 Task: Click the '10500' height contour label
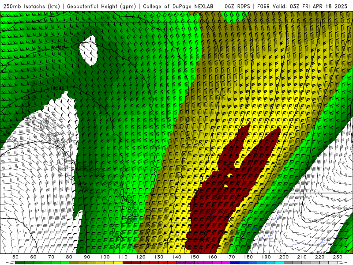57,48
